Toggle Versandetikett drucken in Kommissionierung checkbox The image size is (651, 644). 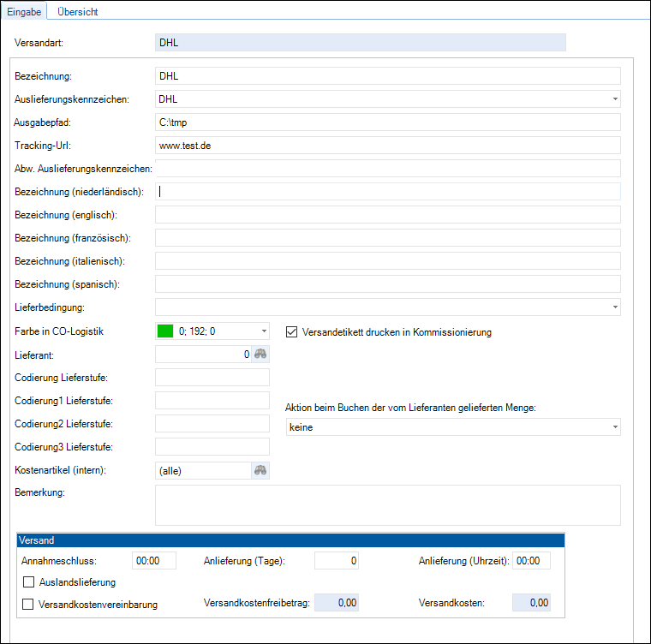tap(292, 331)
